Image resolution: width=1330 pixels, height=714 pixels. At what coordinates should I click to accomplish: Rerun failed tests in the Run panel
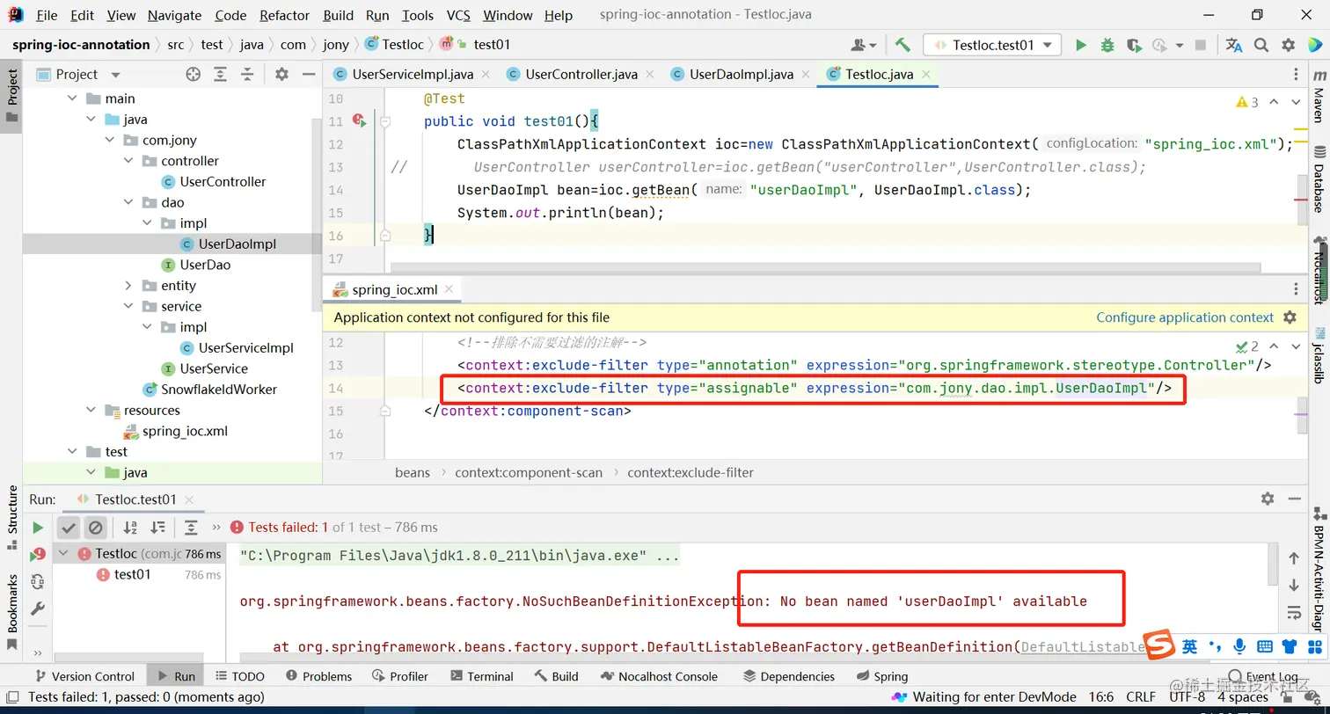(38, 555)
